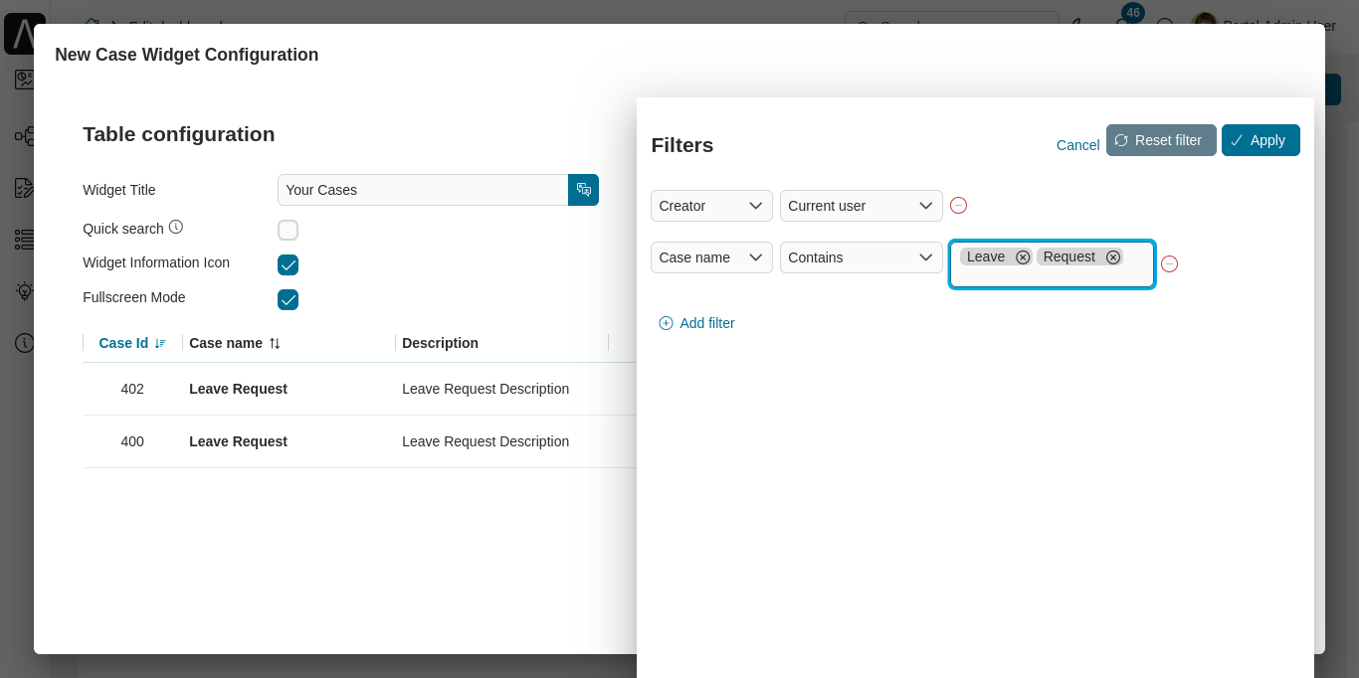Click the variable picker icon beside Widget Title

(x=584, y=190)
